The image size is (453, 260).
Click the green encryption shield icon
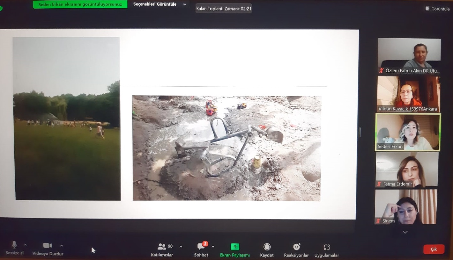click(1, 8)
